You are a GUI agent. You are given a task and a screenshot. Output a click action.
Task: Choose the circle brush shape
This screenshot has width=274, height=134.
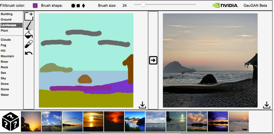(x=73, y=6)
